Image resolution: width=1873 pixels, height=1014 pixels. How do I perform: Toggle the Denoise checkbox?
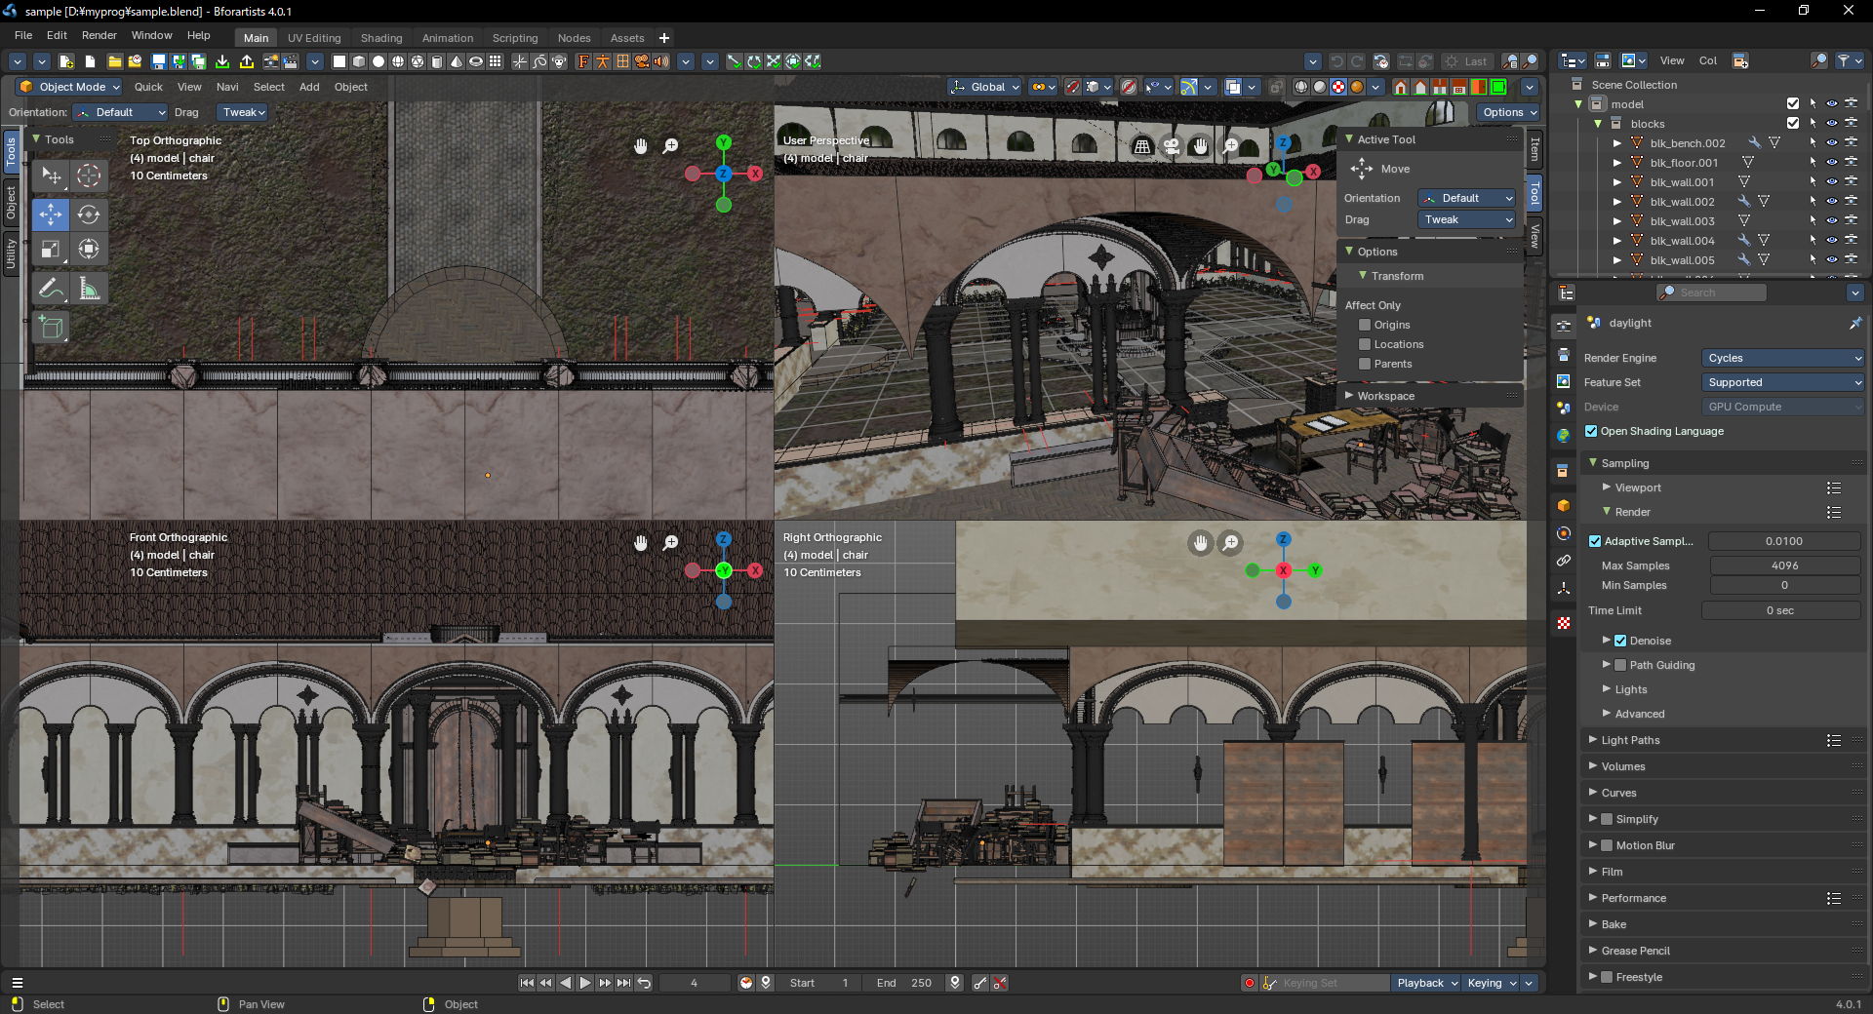click(x=1620, y=641)
